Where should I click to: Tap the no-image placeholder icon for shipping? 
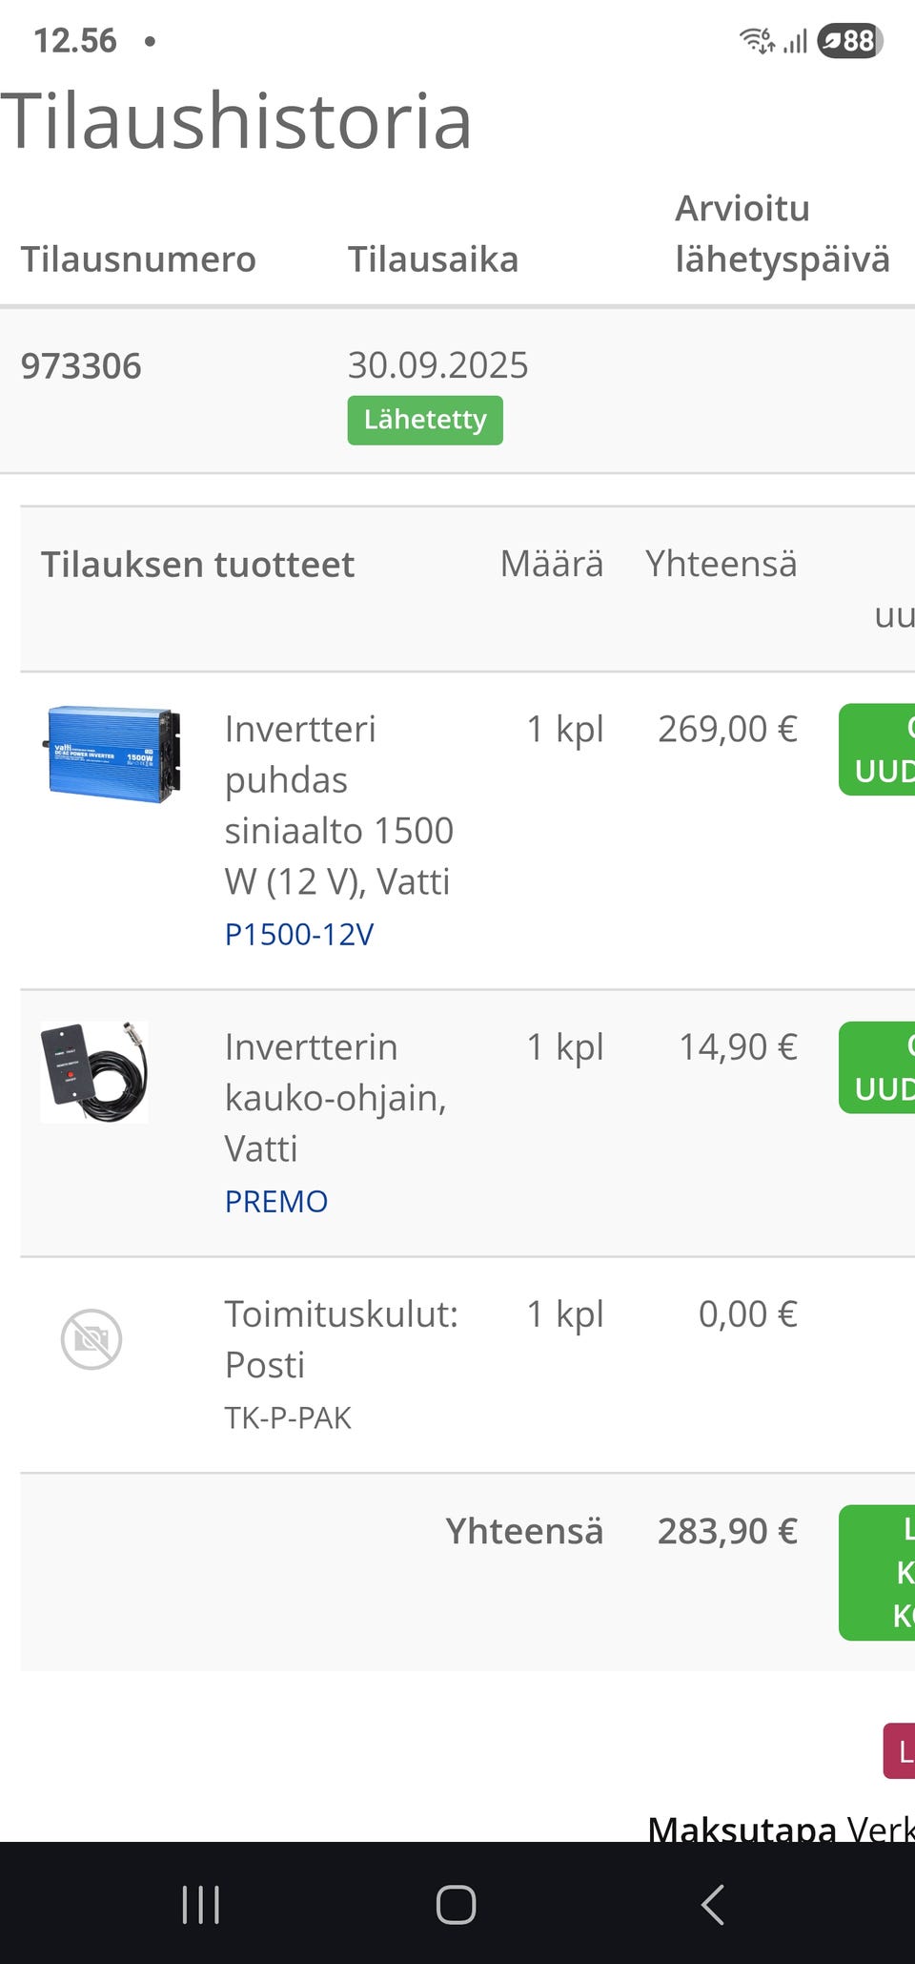pos(91,1339)
